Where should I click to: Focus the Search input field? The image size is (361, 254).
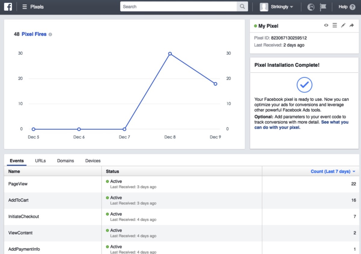coord(178,7)
